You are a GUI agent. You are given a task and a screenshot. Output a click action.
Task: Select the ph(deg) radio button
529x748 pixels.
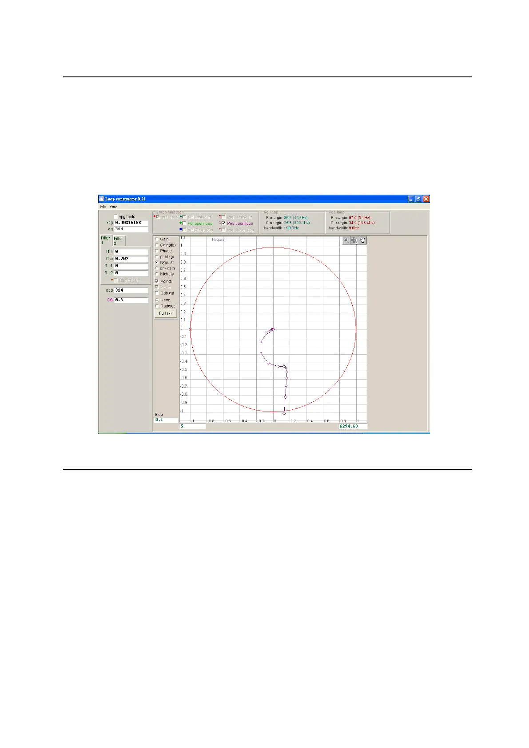[x=157, y=256]
